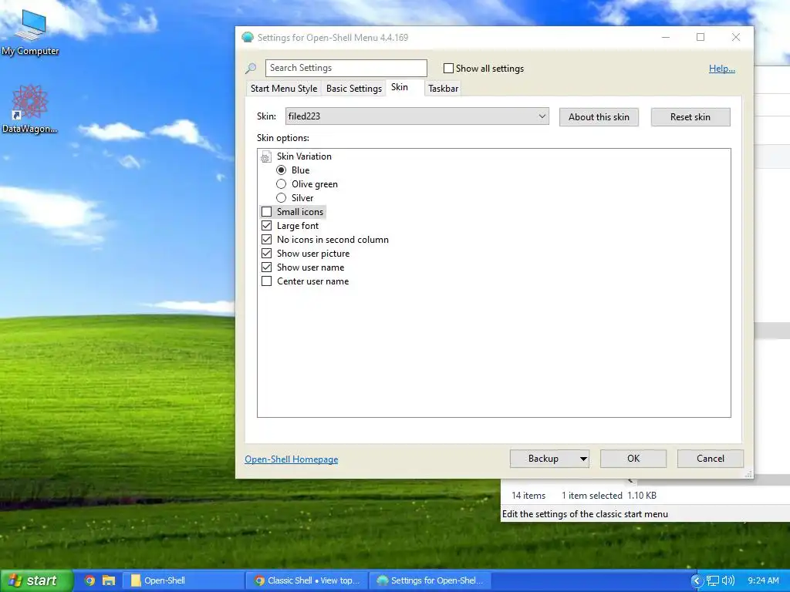Click the Reset skin button
790x592 pixels.
pos(690,117)
